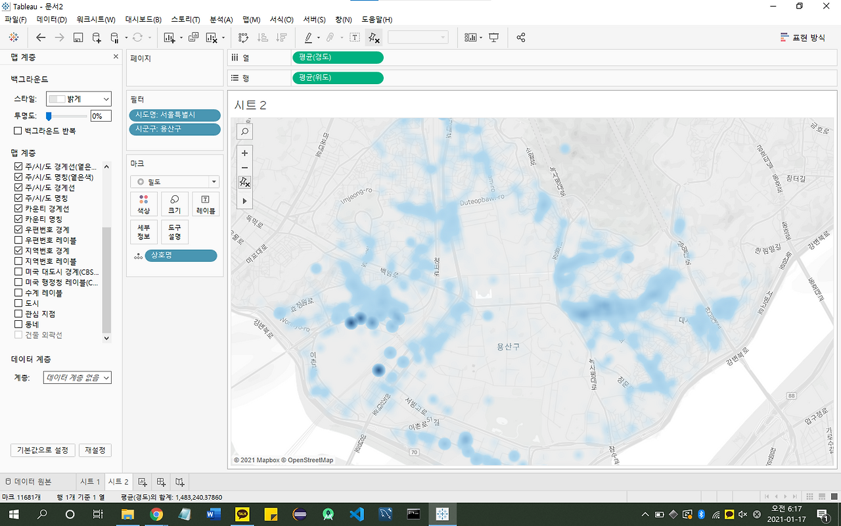
Task: Undo with the back arrow icon
Action: click(41, 37)
